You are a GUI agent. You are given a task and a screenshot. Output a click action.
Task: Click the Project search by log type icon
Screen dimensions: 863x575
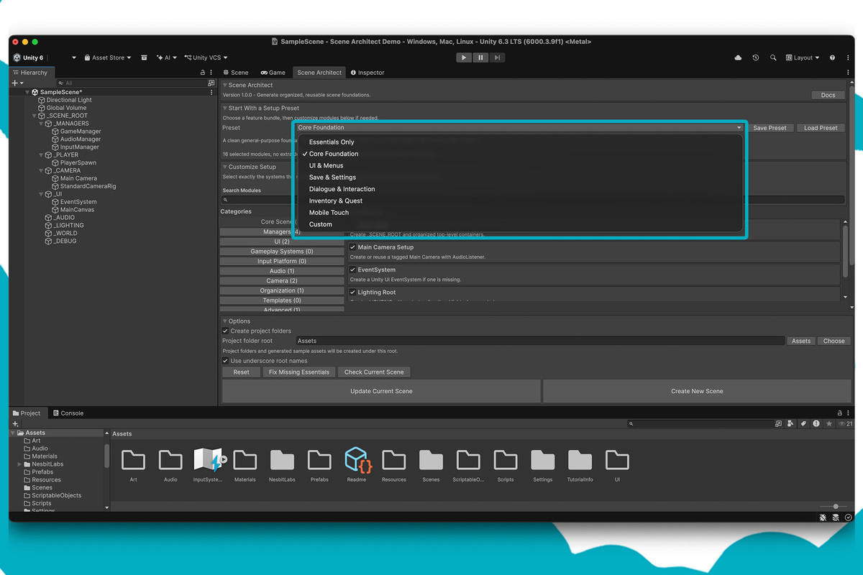(816, 424)
